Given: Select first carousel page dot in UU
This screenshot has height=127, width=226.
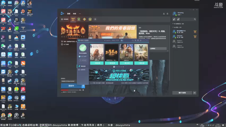Looking at the screenshot, I should tap(114, 67).
